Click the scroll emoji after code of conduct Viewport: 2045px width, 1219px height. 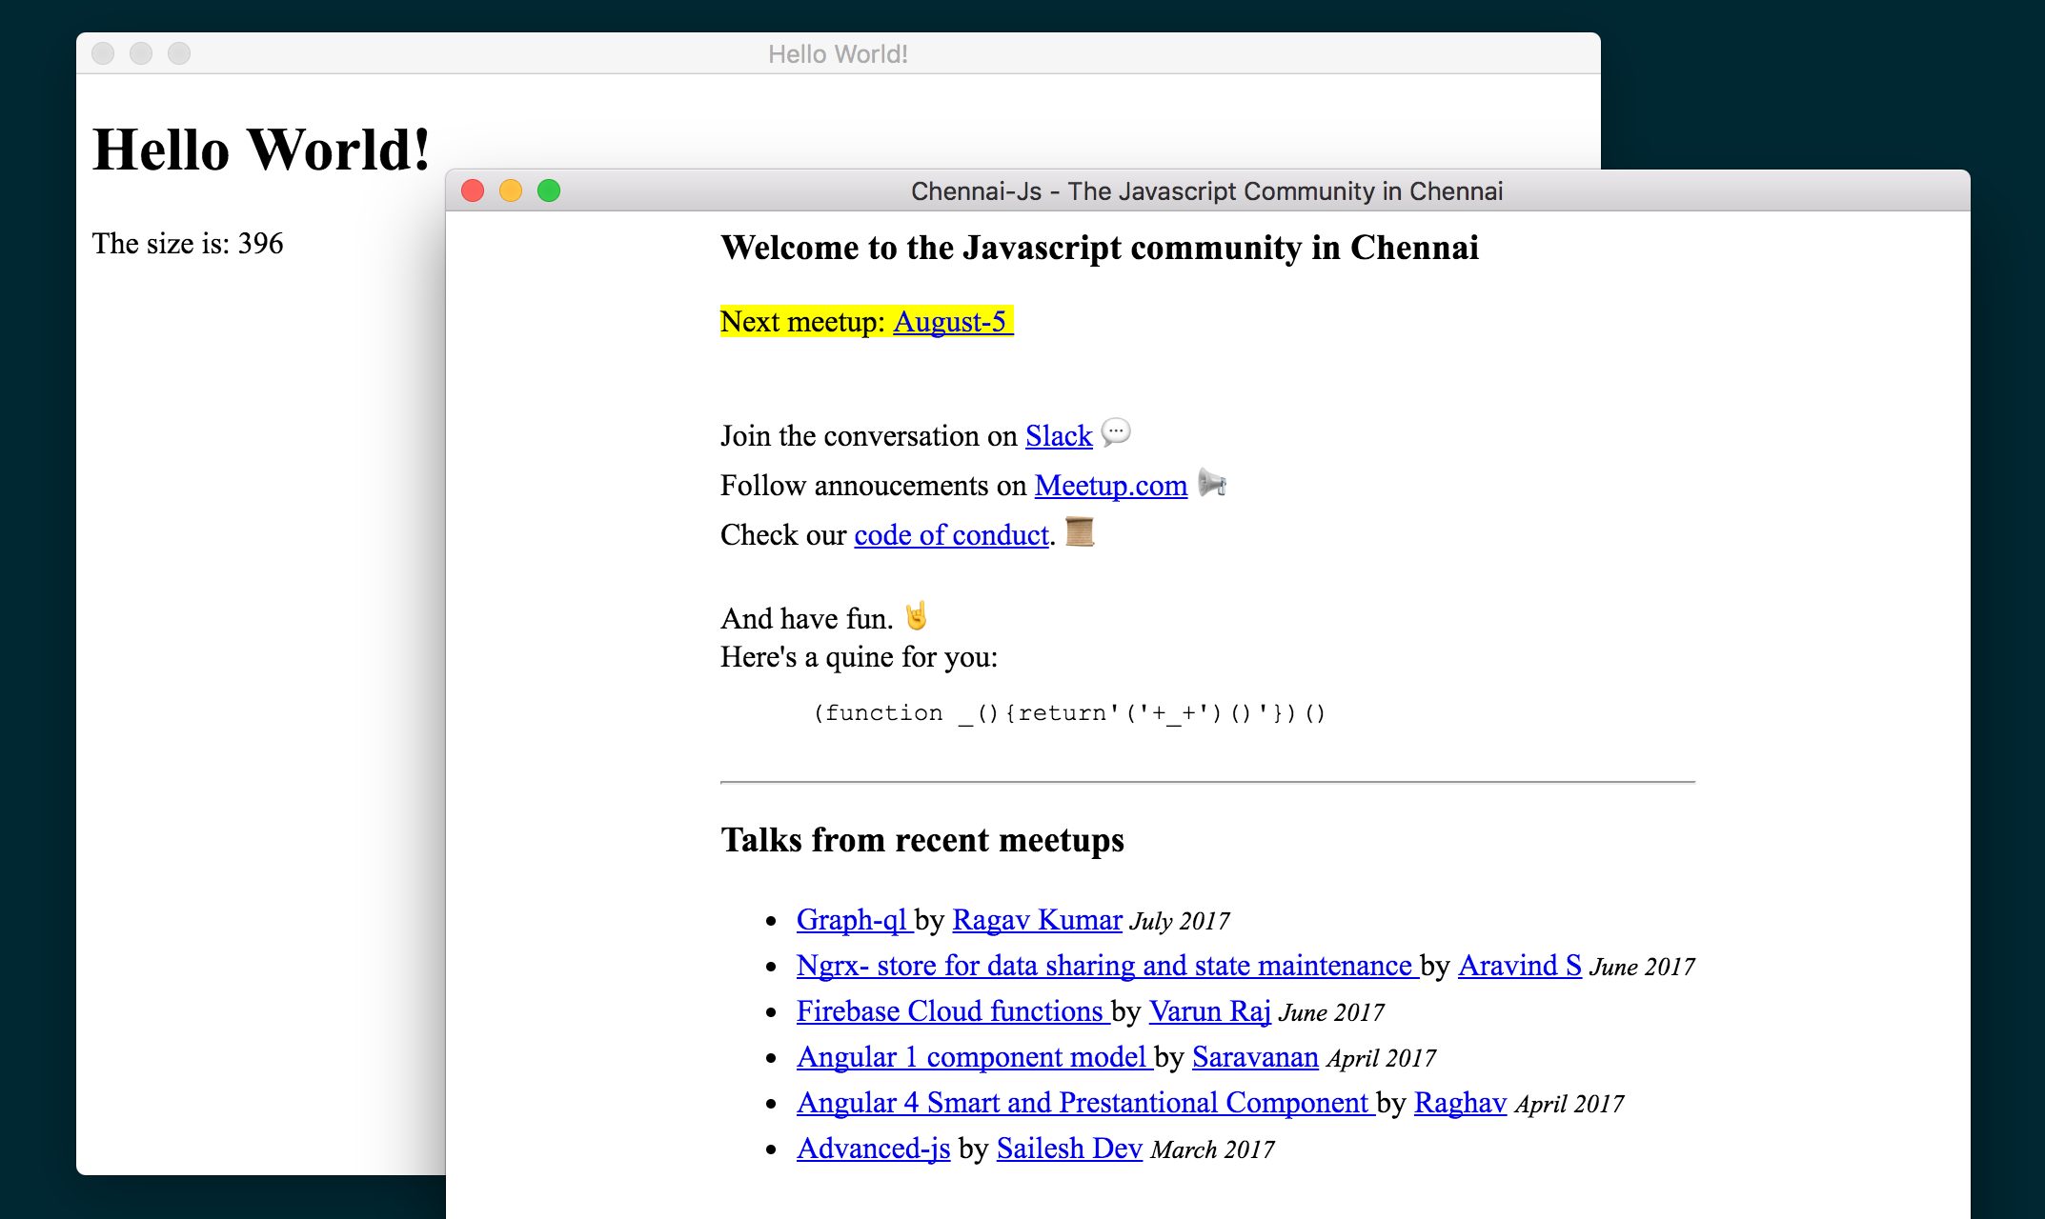(x=1079, y=531)
